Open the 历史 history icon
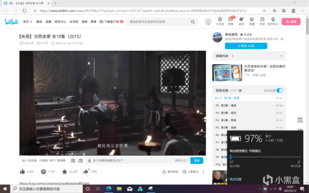Screen dimensions: 309x193 tap(262, 21)
